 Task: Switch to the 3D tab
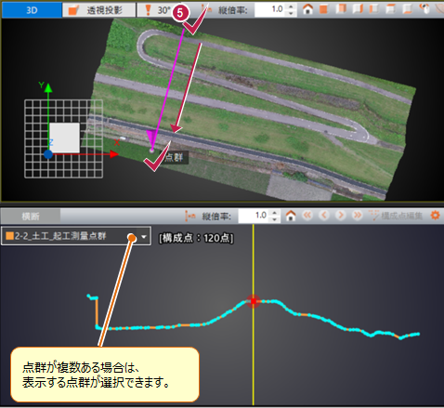click(32, 10)
